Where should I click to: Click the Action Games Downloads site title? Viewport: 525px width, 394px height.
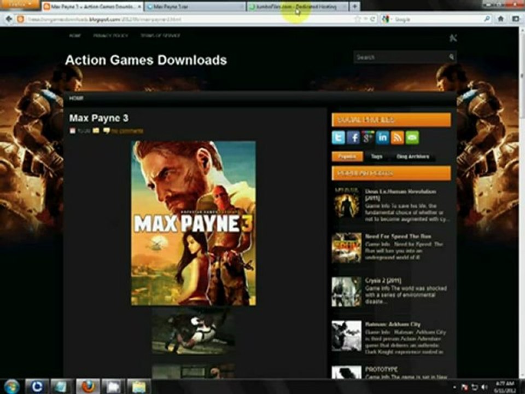(146, 60)
